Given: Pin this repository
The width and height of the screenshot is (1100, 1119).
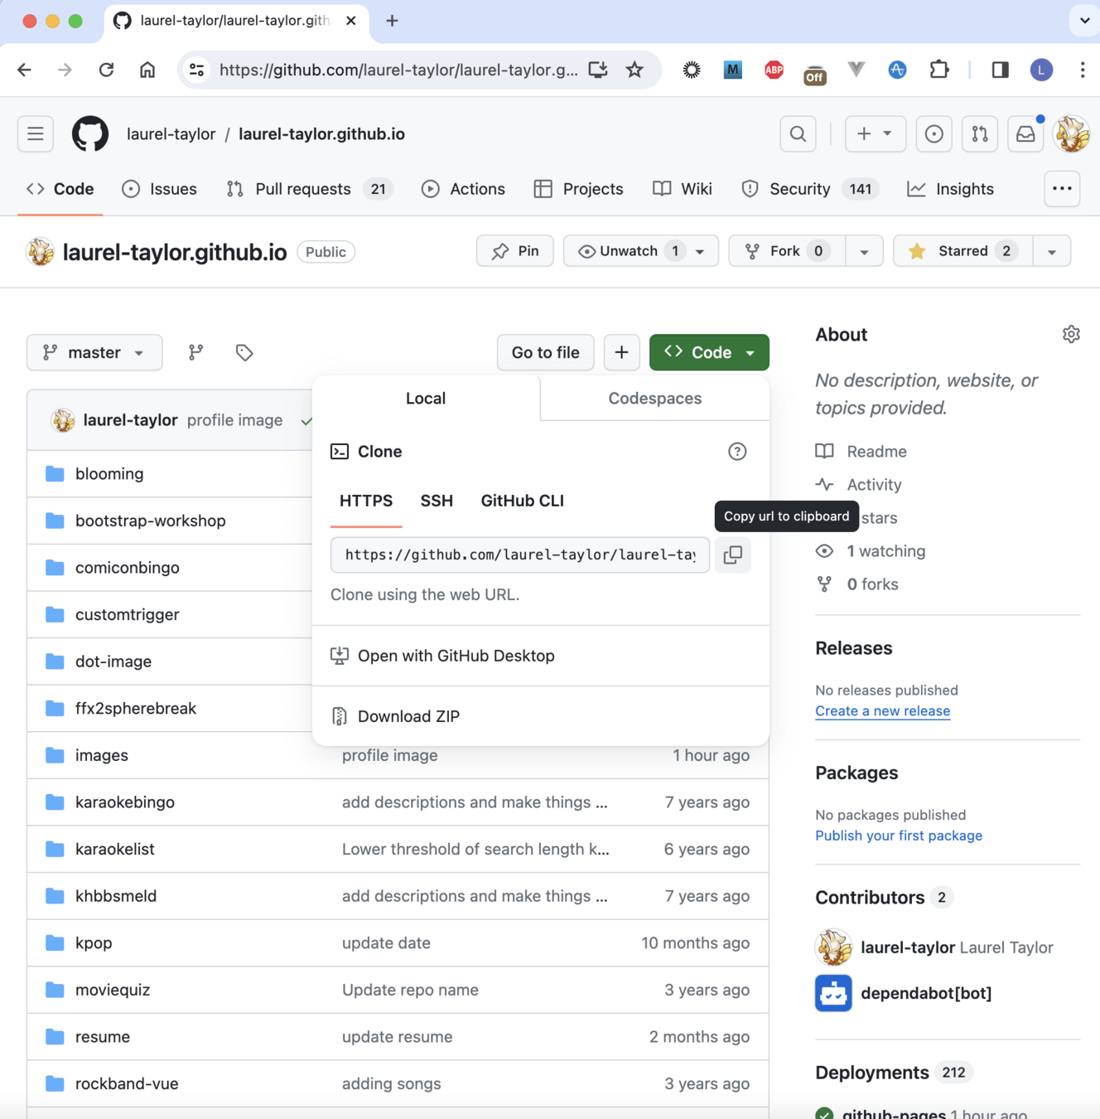Looking at the screenshot, I should click(x=515, y=251).
